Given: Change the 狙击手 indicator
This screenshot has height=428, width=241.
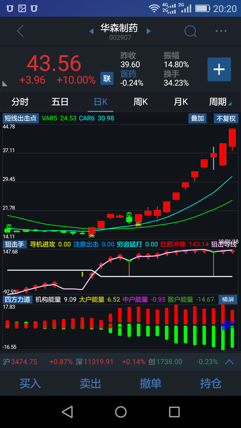Looking at the screenshot, I should 15,244.
